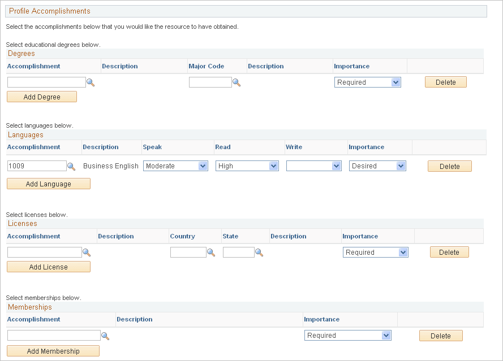503x361 pixels.
Task: Open the lookup next to language code 1009
Action: tap(72, 166)
